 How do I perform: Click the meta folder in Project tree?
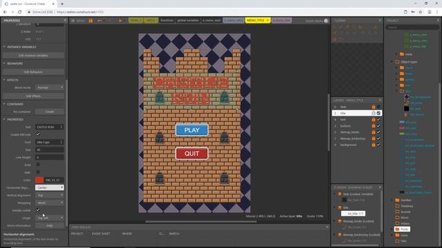(x=405, y=54)
